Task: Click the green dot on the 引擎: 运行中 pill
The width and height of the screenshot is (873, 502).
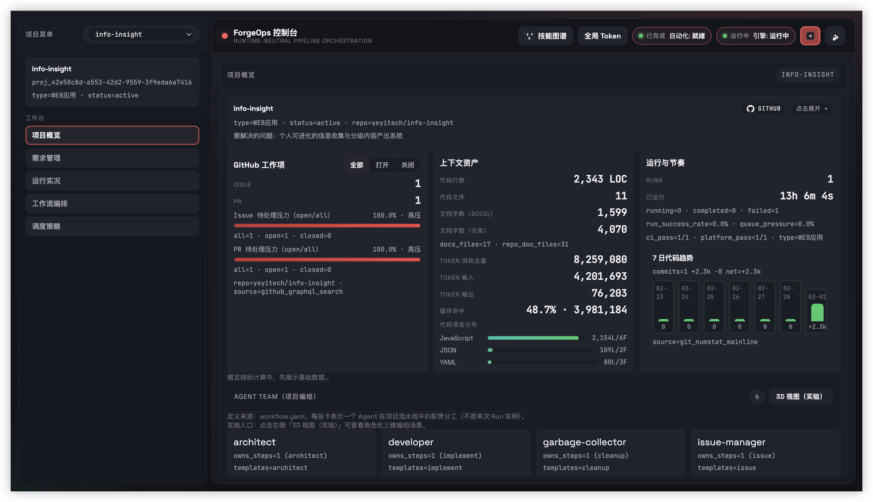Action: [725, 35]
